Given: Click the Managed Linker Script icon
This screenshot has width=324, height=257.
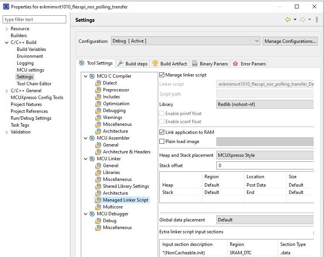Looking at the screenshot, I should (98, 200).
